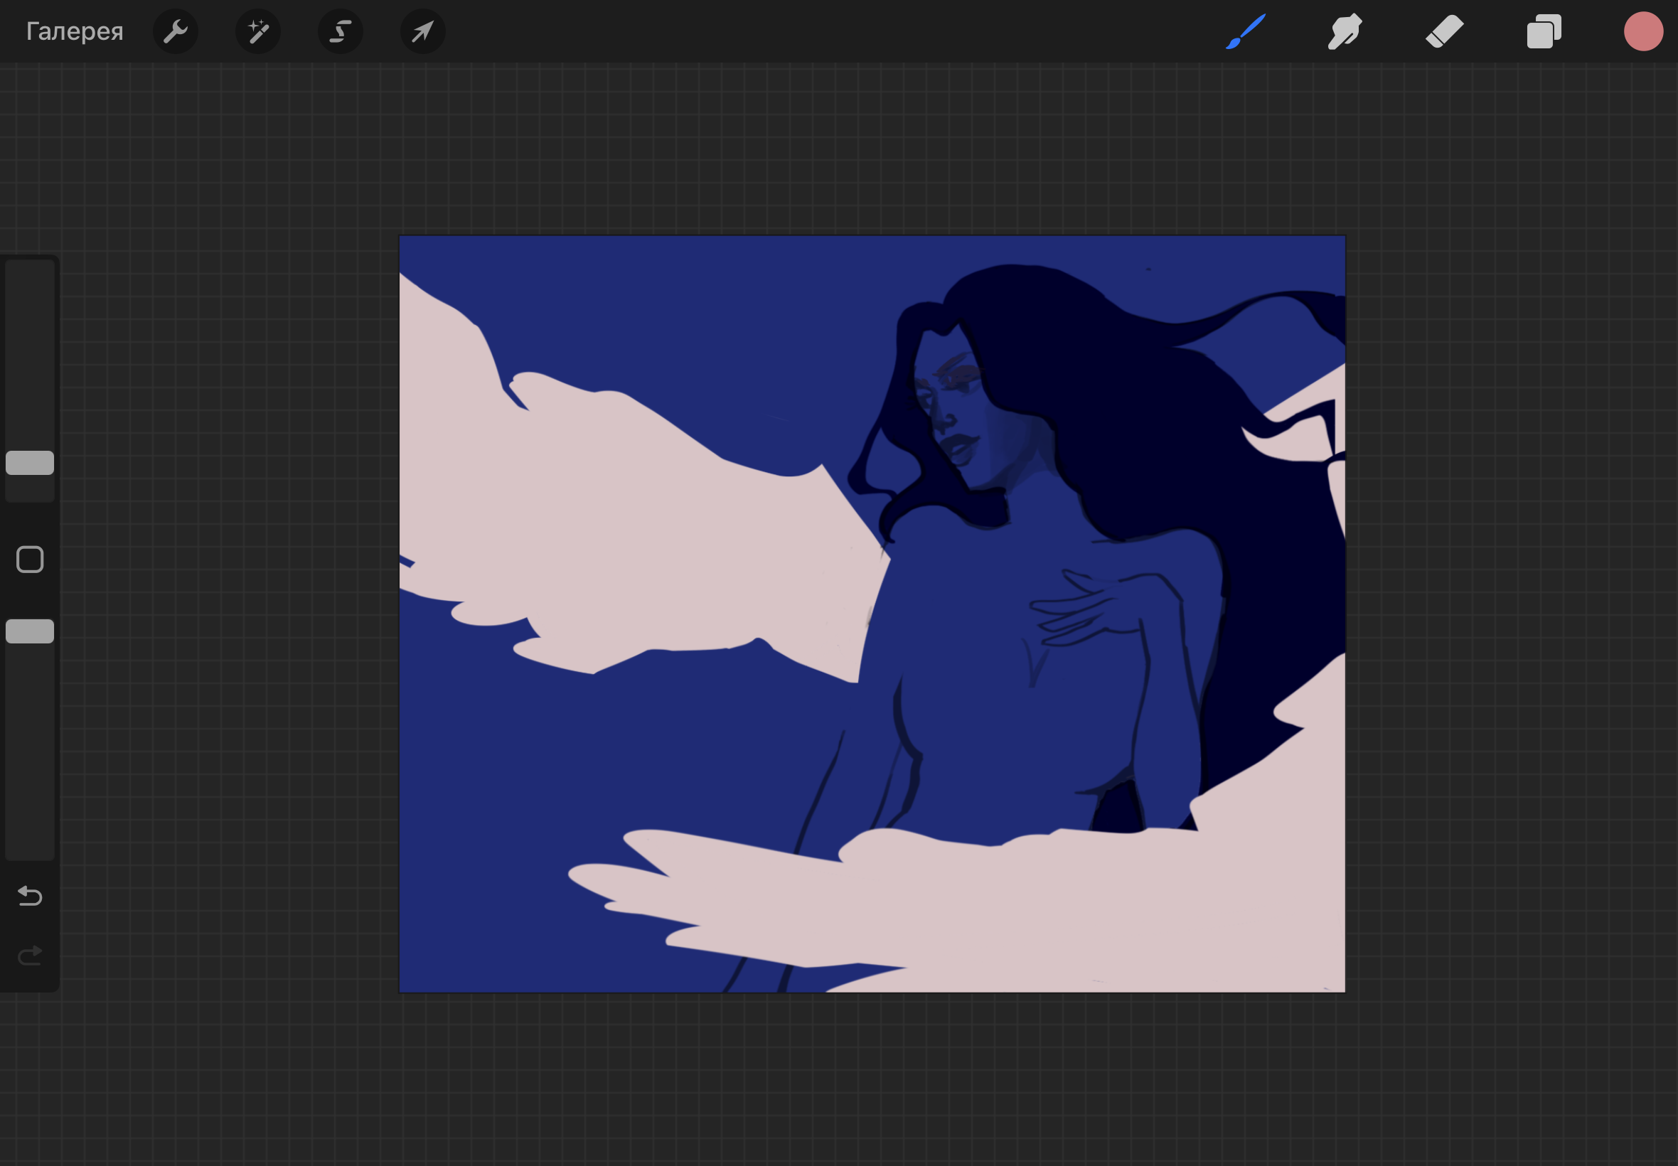Click the brush opacity slider handle
1678x1166 pixels.
coord(30,631)
